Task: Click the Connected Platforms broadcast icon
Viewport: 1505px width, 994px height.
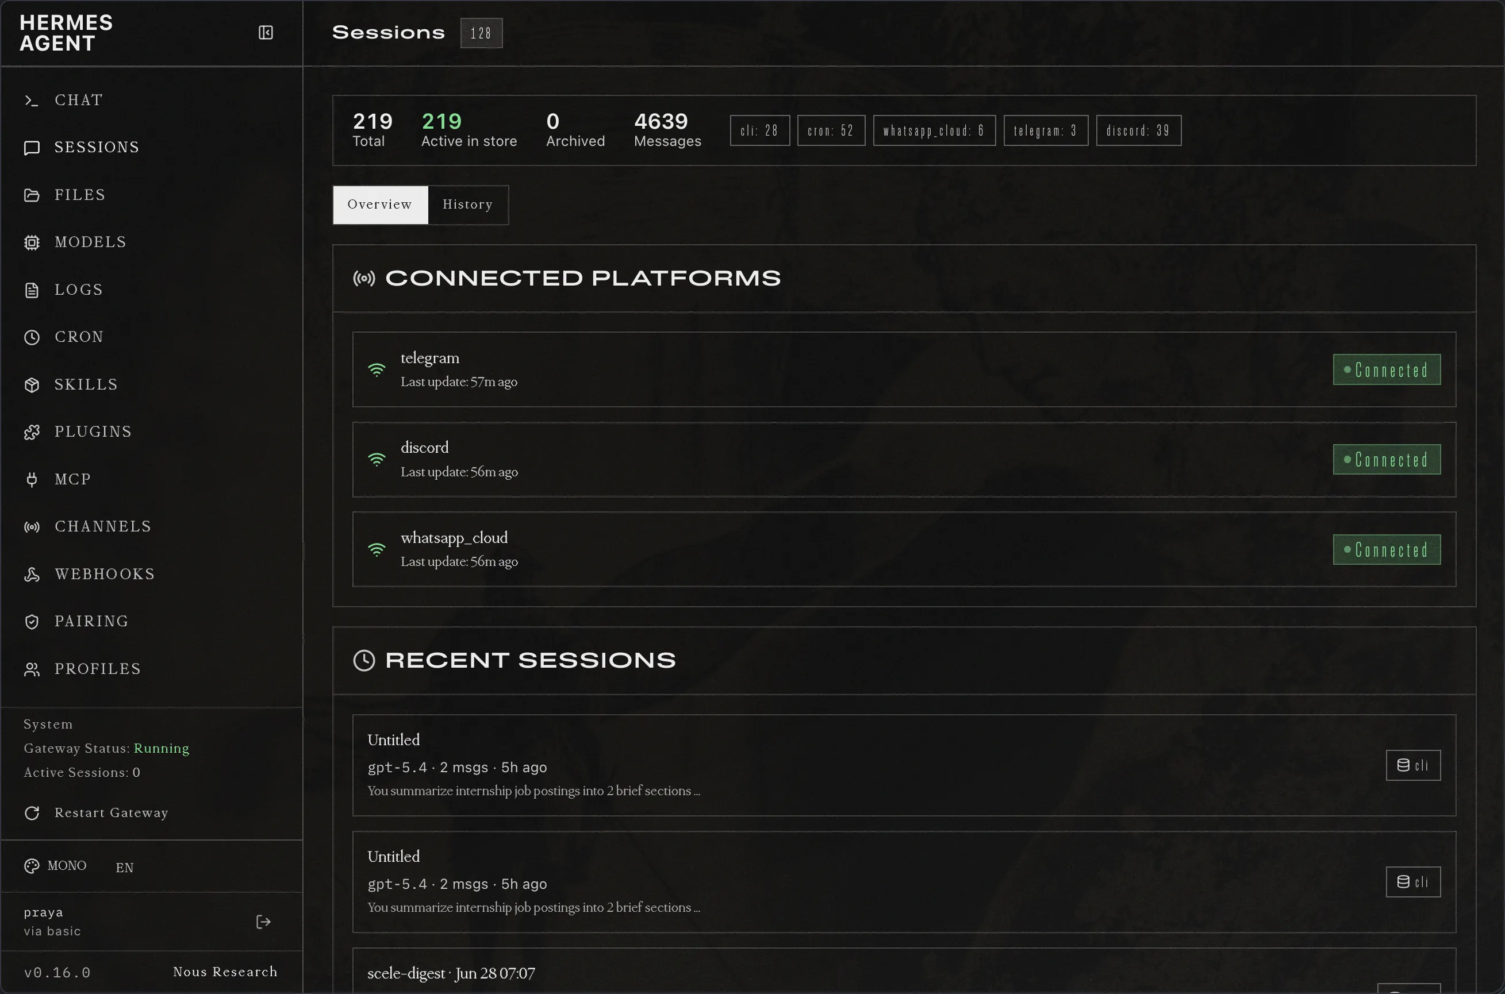Action: 364,278
